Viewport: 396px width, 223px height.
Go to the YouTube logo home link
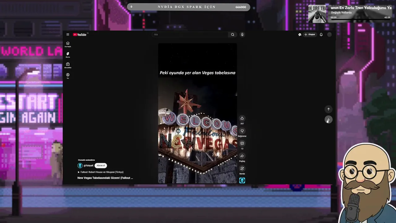80,35
